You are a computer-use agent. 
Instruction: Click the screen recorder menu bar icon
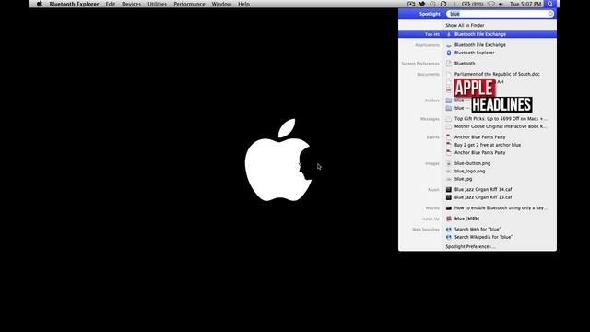tap(411, 4)
